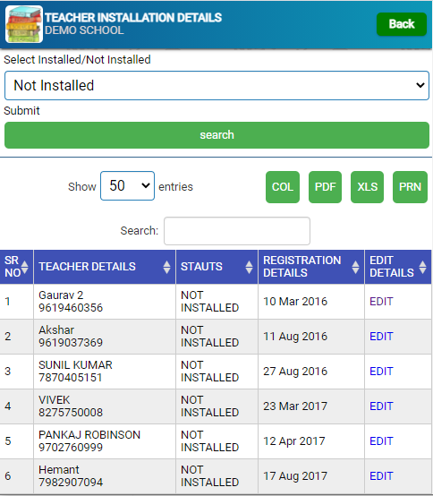Focus the table Search input field
This screenshot has width=433, height=496.
pos(237,231)
